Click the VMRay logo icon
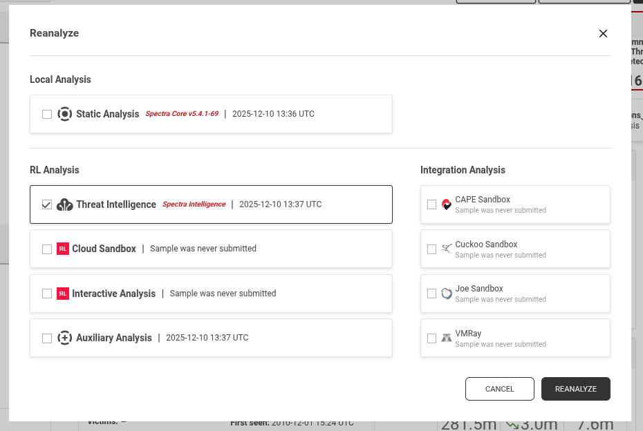This screenshot has width=643, height=431. [x=446, y=338]
